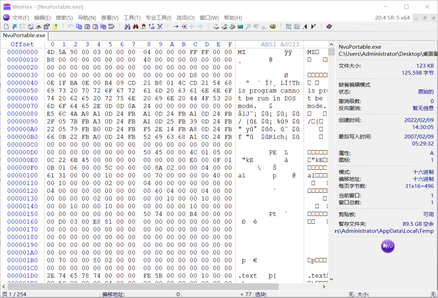Screen dimensions: 438x298
Task: Click the Forward navigation right arrow icon
Action: tap(200, 27)
